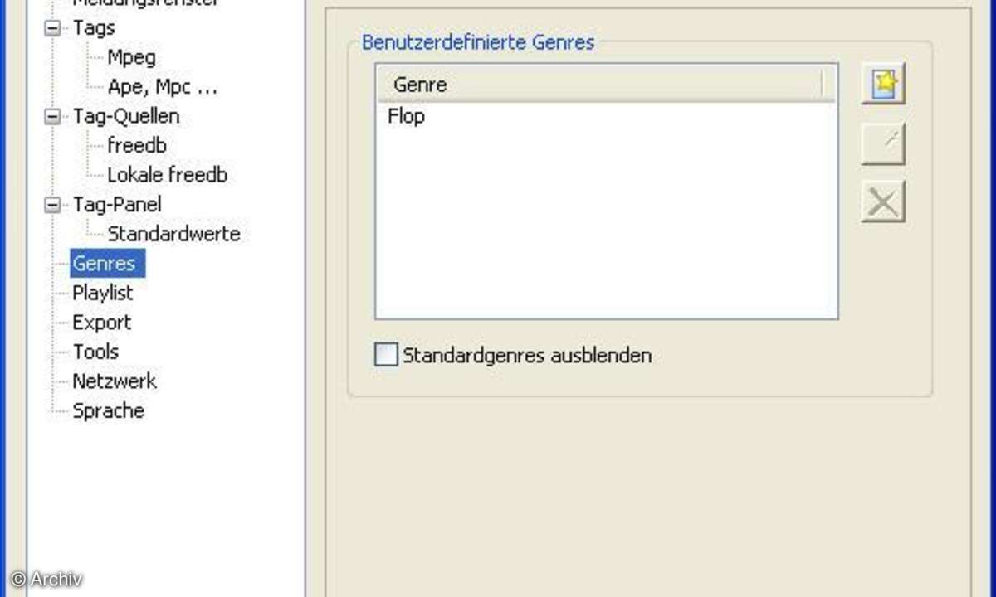Screen dimensions: 996x597
Task: Click the delete genre X button
Action: click(x=883, y=202)
